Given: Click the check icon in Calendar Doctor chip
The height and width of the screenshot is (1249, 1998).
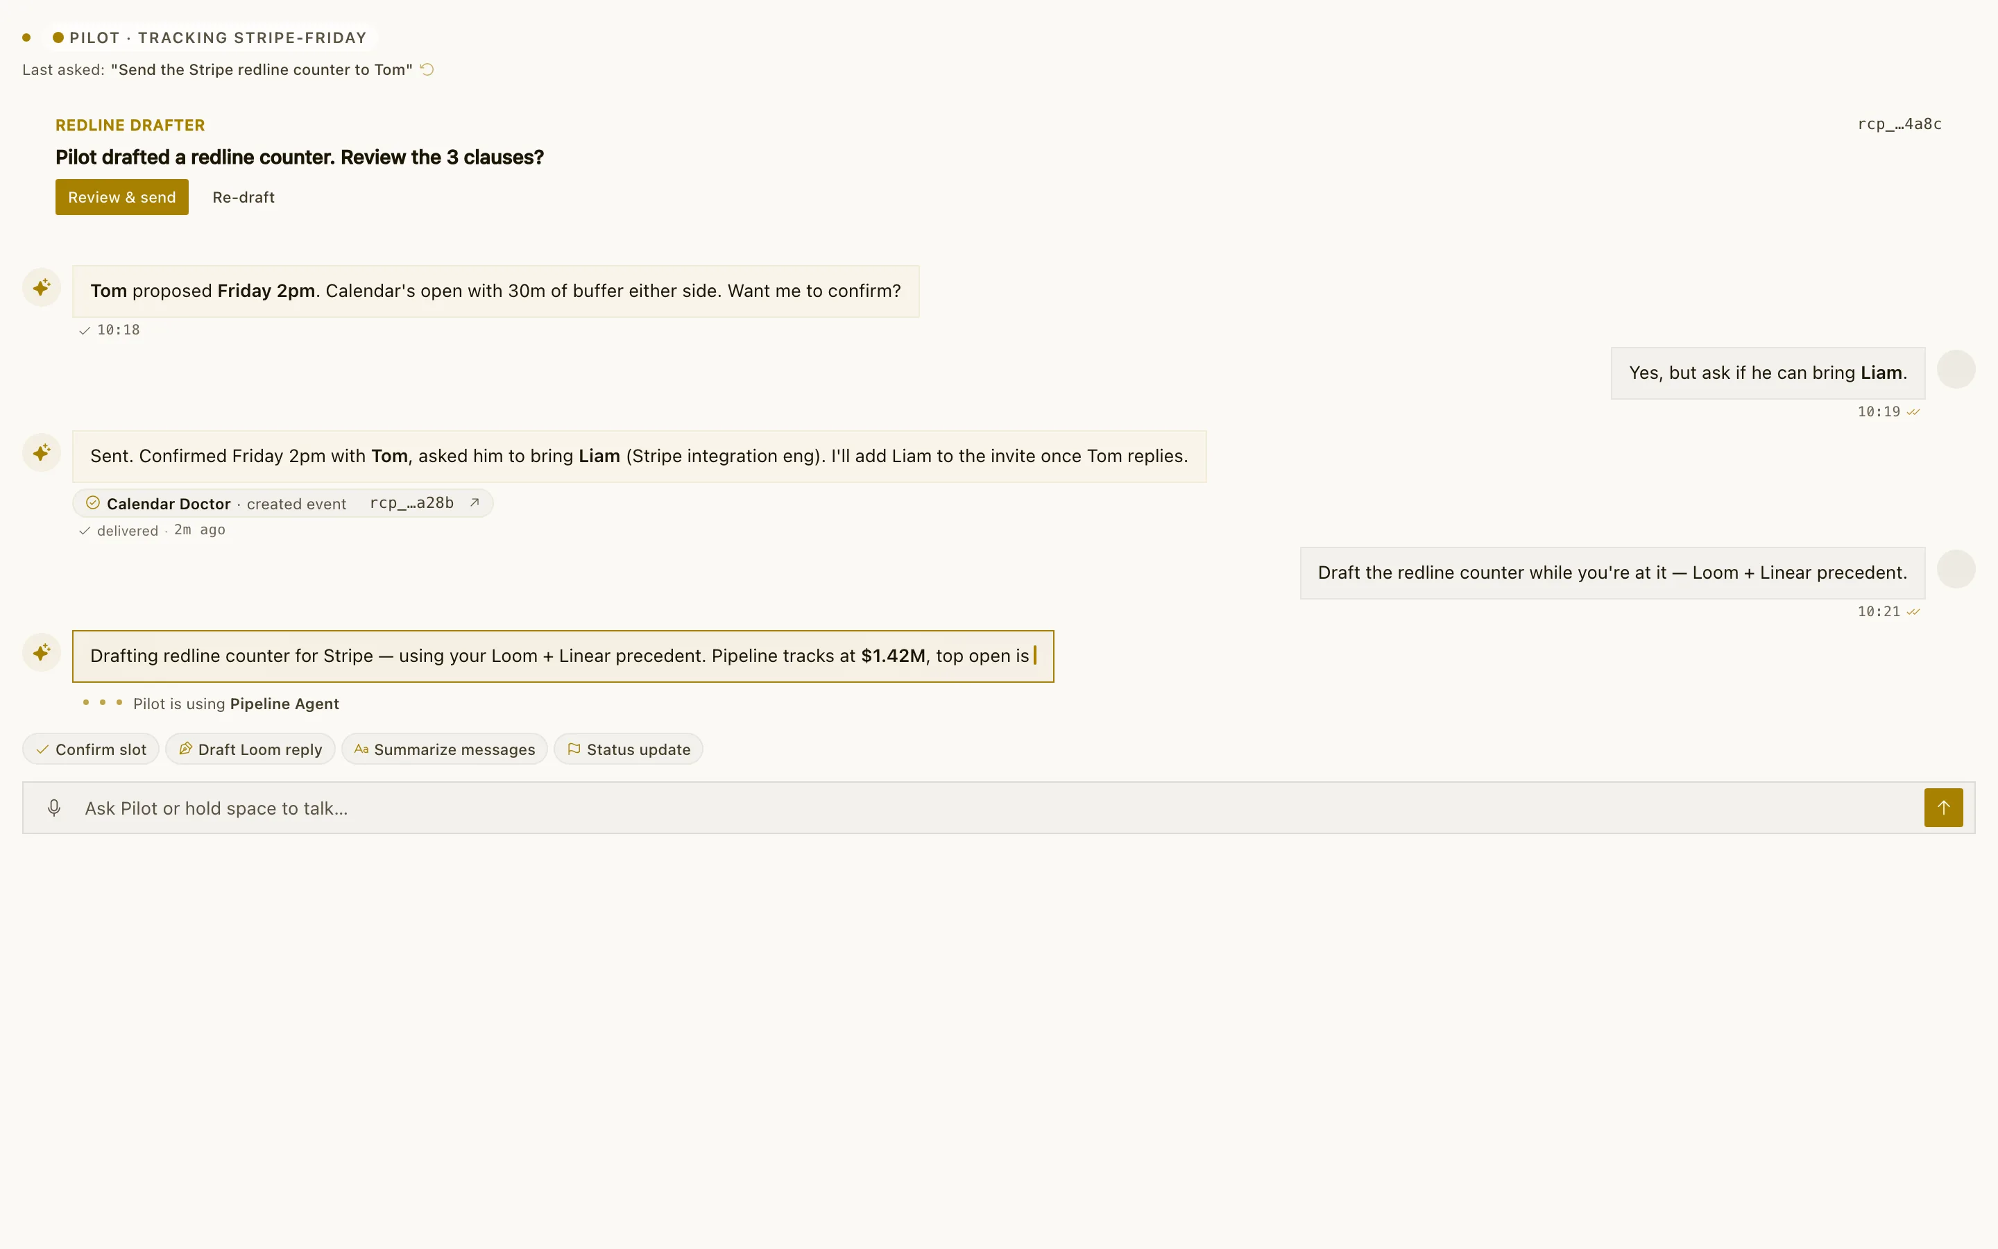Looking at the screenshot, I should click(92, 502).
